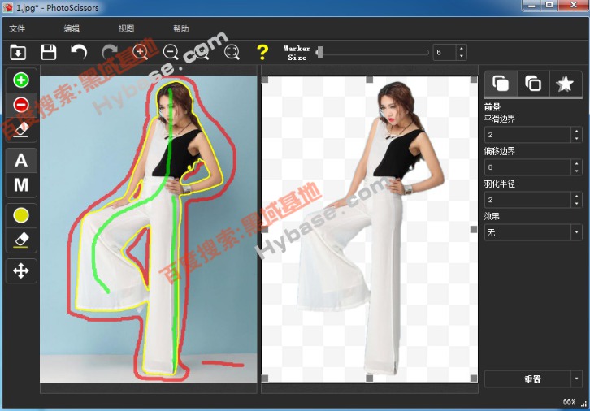Open the star effects tab
Viewport: 590px width, 411px height.
tap(565, 84)
